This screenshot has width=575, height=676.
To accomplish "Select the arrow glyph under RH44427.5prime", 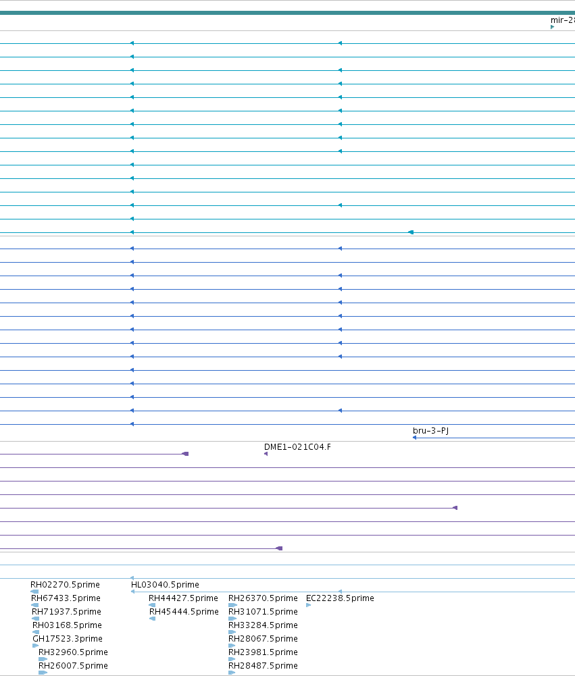I will [x=152, y=605].
